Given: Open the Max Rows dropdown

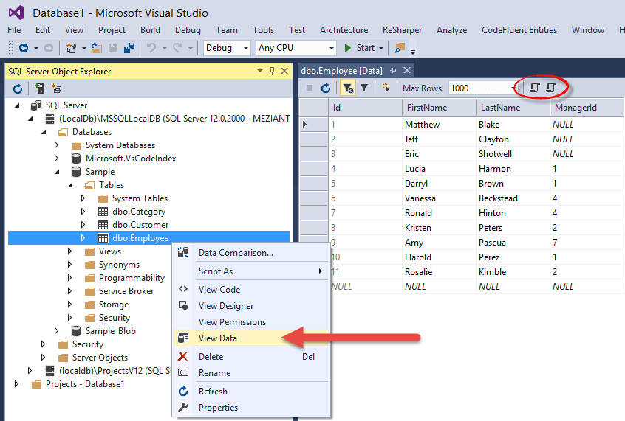Looking at the screenshot, I should click(513, 88).
